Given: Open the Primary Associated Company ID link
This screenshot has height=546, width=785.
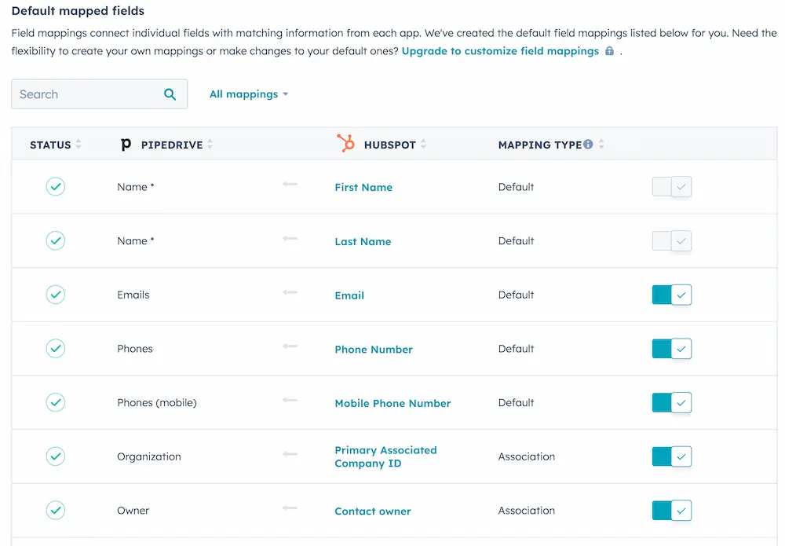Looking at the screenshot, I should coord(385,456).
